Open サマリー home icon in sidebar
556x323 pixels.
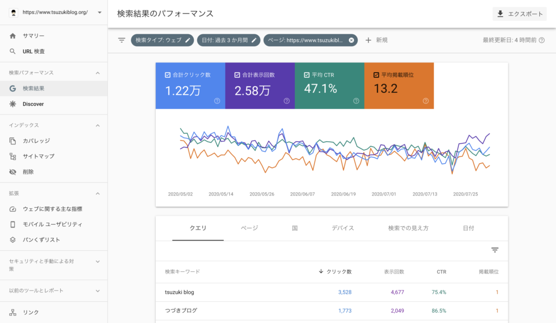coord(13,36)
